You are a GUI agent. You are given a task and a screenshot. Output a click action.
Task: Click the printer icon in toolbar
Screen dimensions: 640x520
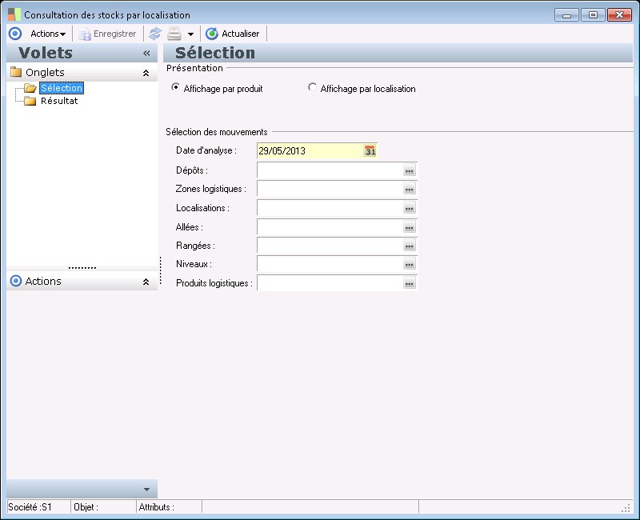(174, 34)
